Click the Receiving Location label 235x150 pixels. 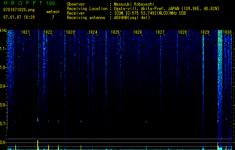tap(87, 9)
